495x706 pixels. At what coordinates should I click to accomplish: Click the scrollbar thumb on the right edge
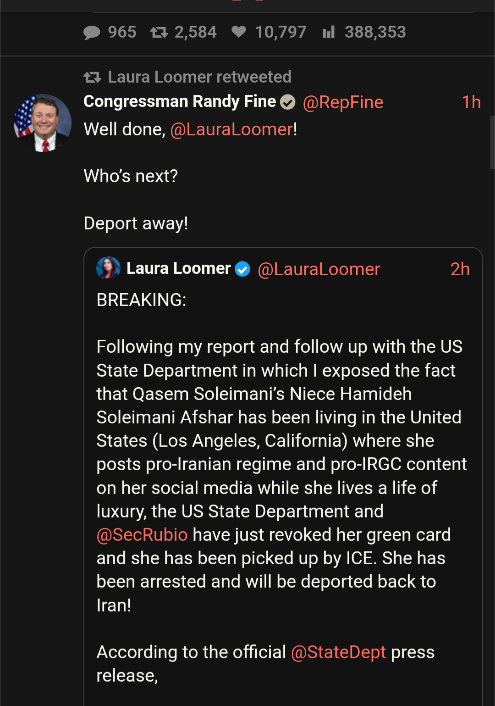tap(492, 142)
